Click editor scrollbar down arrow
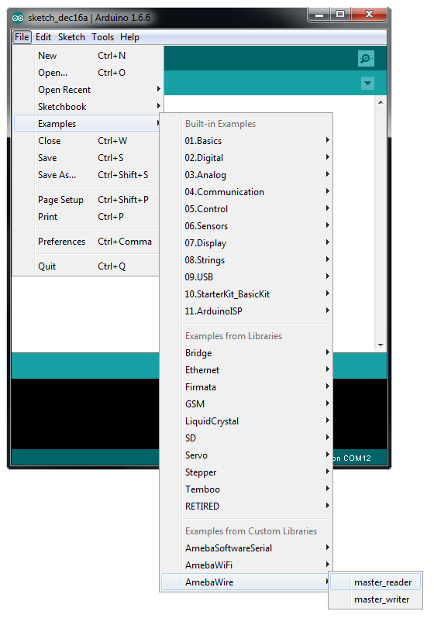Viewport: 434px width, 618px height. 381,345
